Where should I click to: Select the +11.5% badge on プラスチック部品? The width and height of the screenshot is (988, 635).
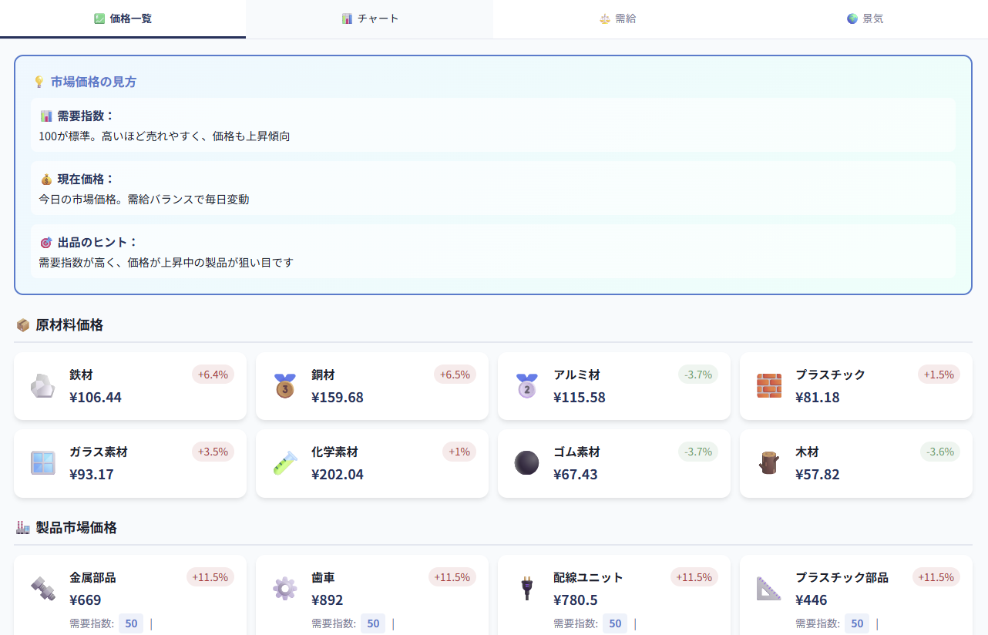(x=936, y=577)
